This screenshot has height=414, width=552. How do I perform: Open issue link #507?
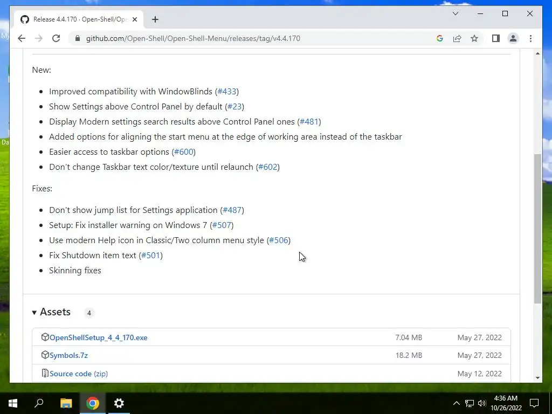click(x=222, y=225)
